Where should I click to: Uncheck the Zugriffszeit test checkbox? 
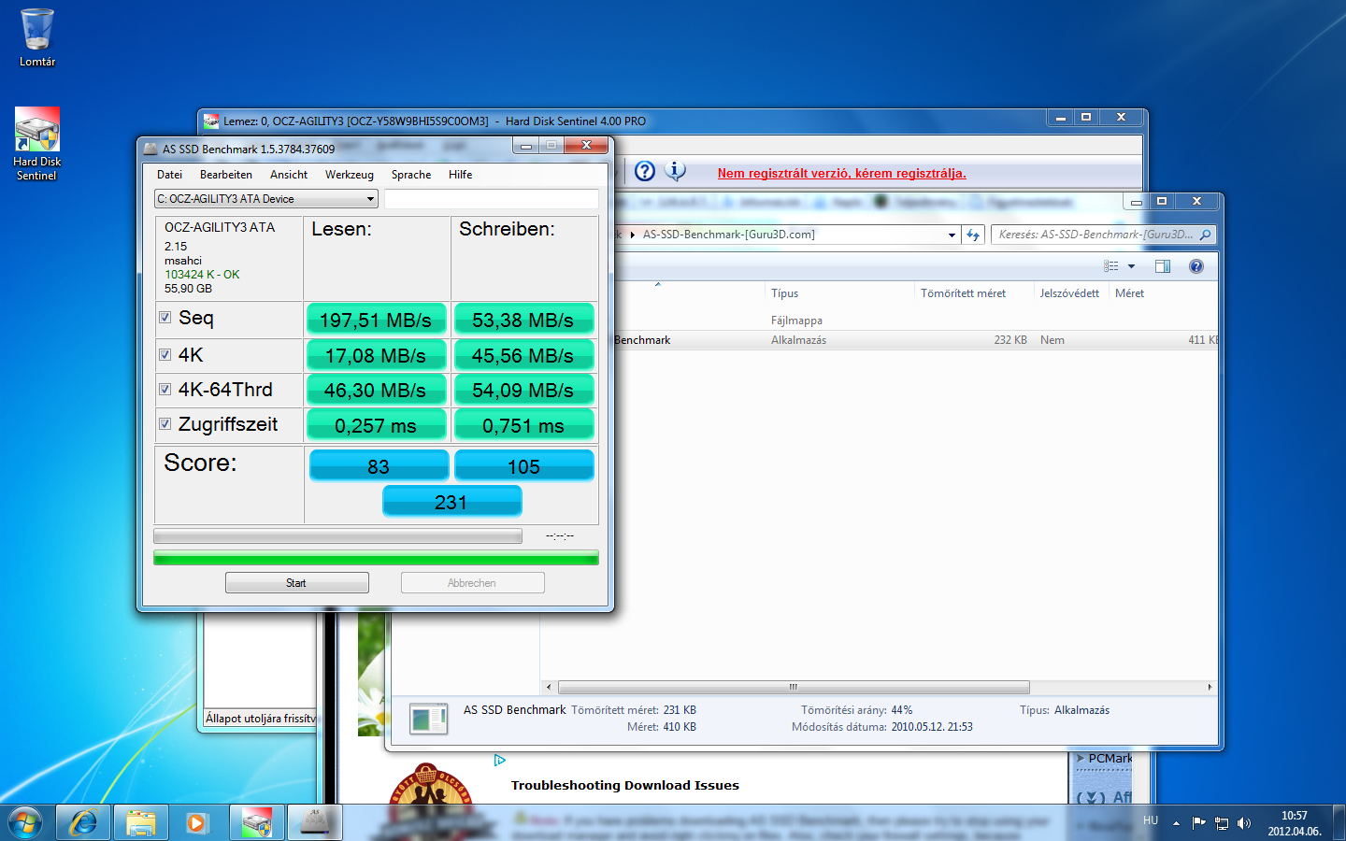coord(165,424)
